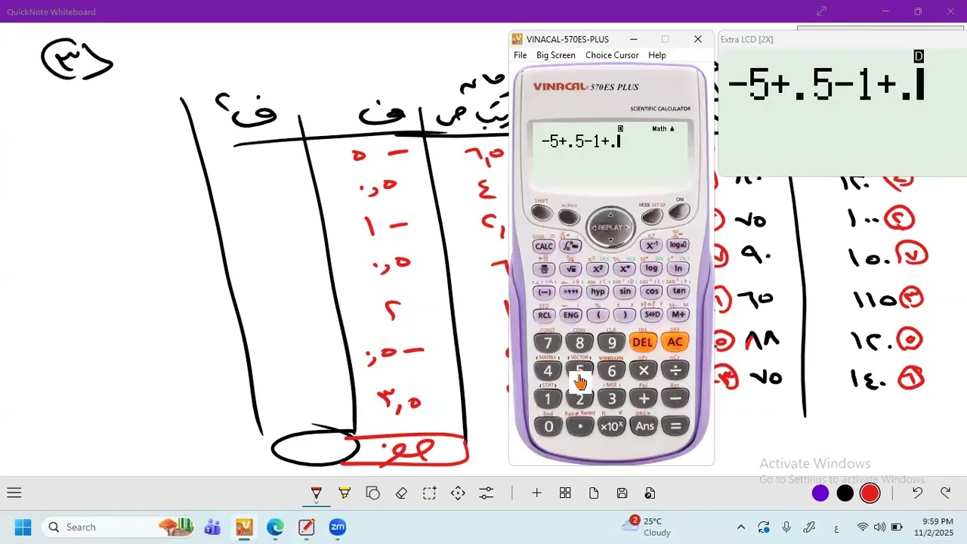Tap the equals key

675,426
